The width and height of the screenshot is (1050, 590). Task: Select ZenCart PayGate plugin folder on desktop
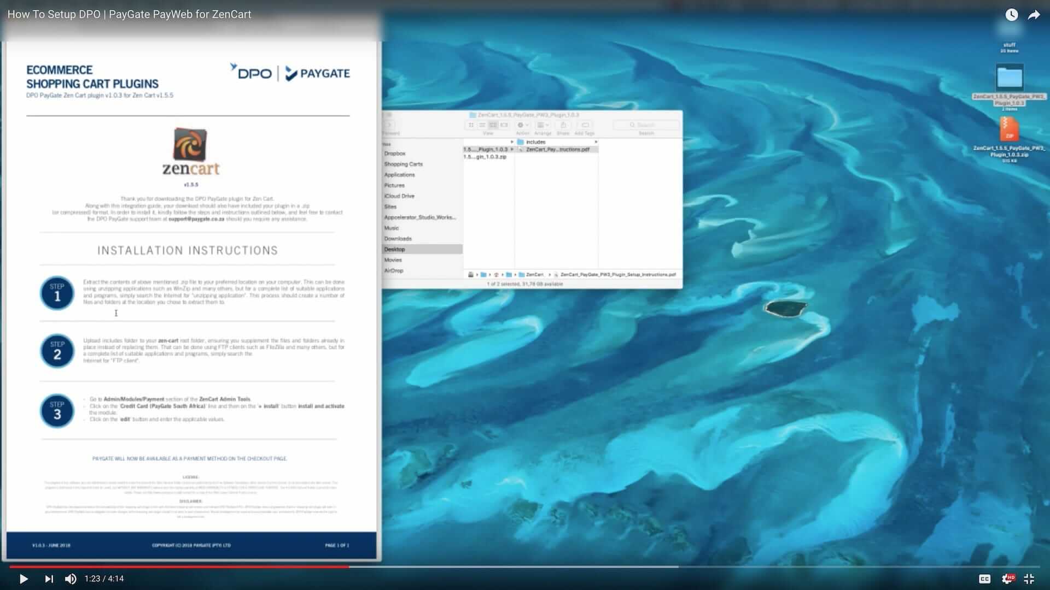tap(1009, 78)
